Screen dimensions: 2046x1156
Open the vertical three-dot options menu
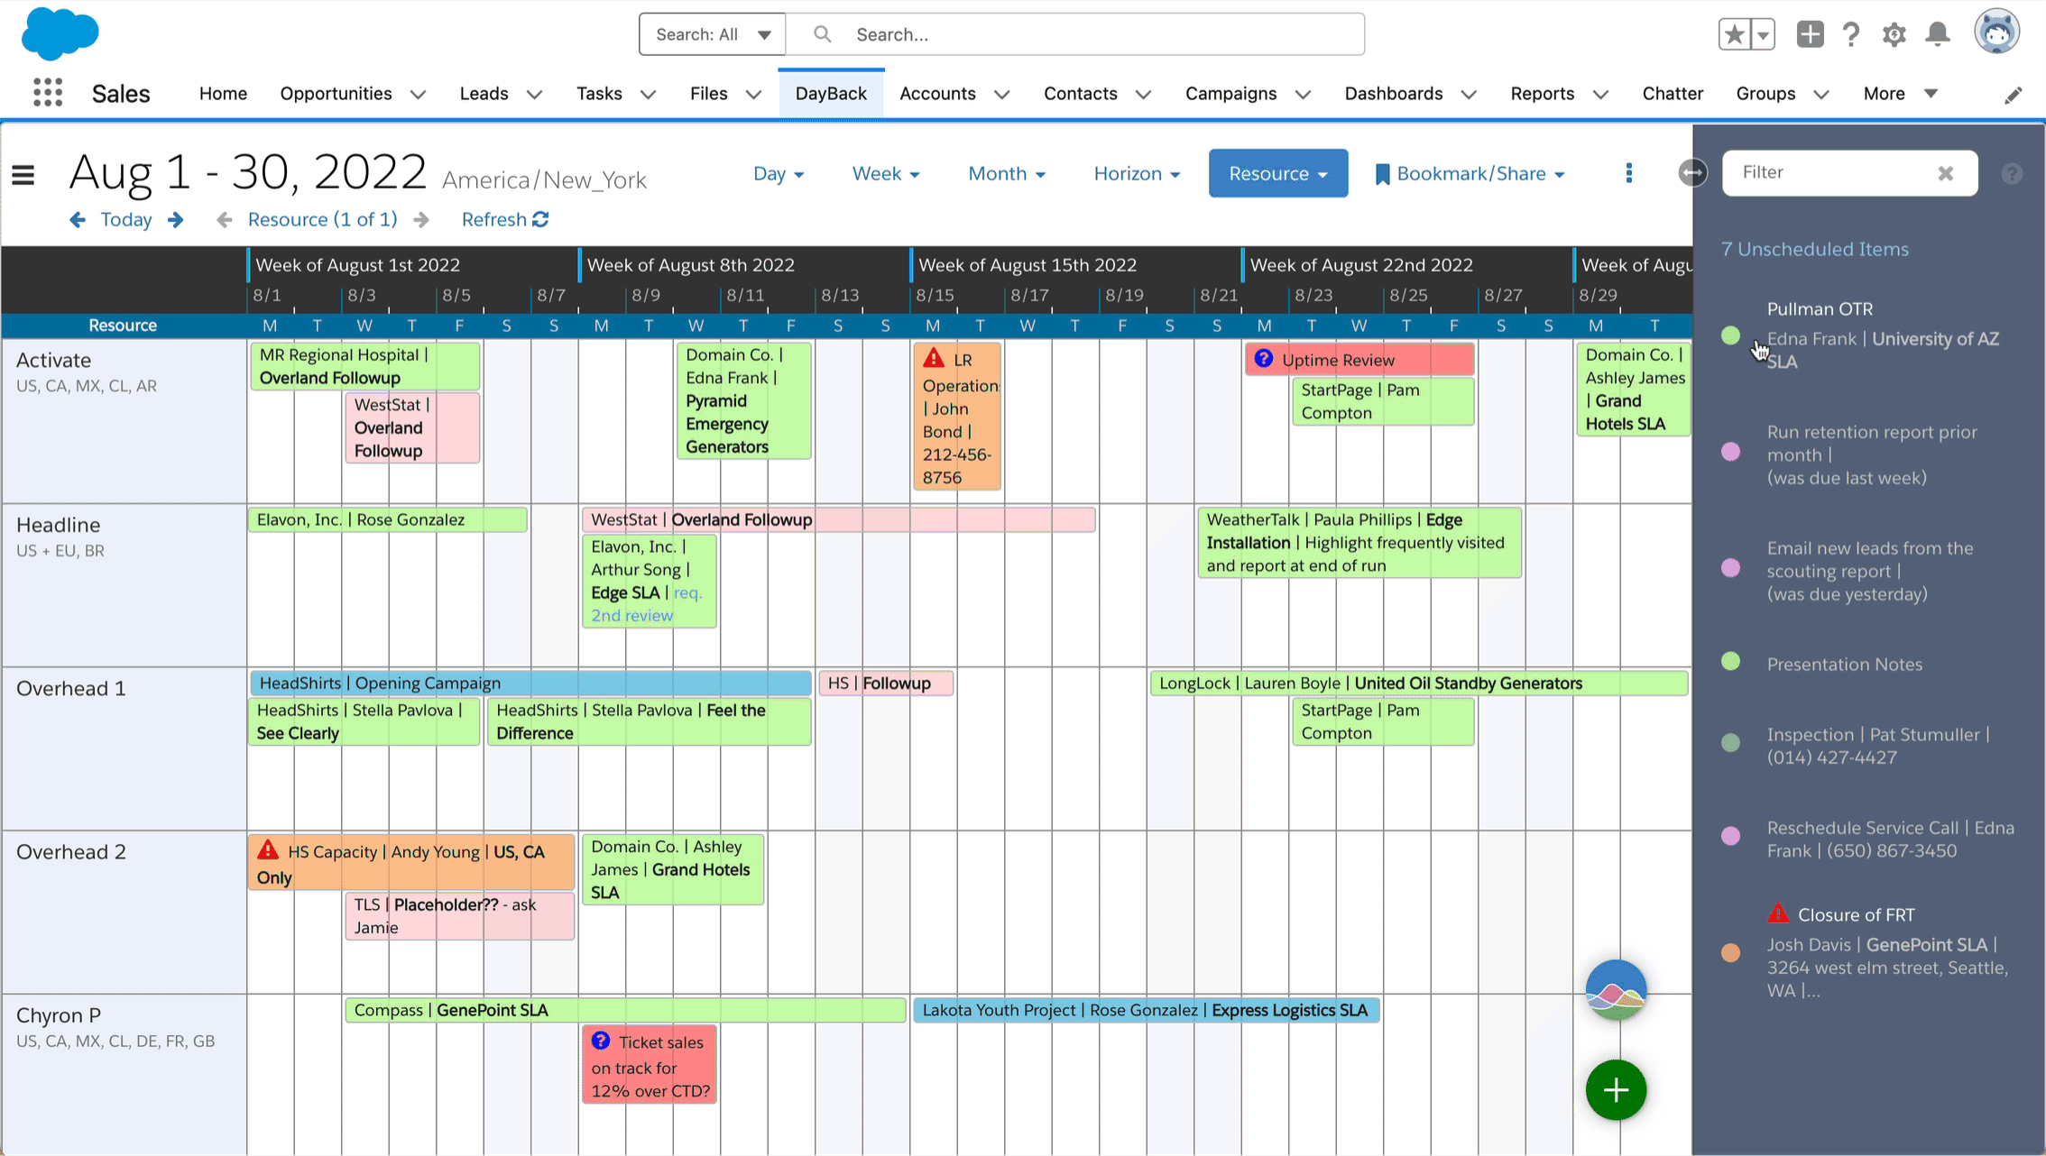click(x=1629, y=173)
